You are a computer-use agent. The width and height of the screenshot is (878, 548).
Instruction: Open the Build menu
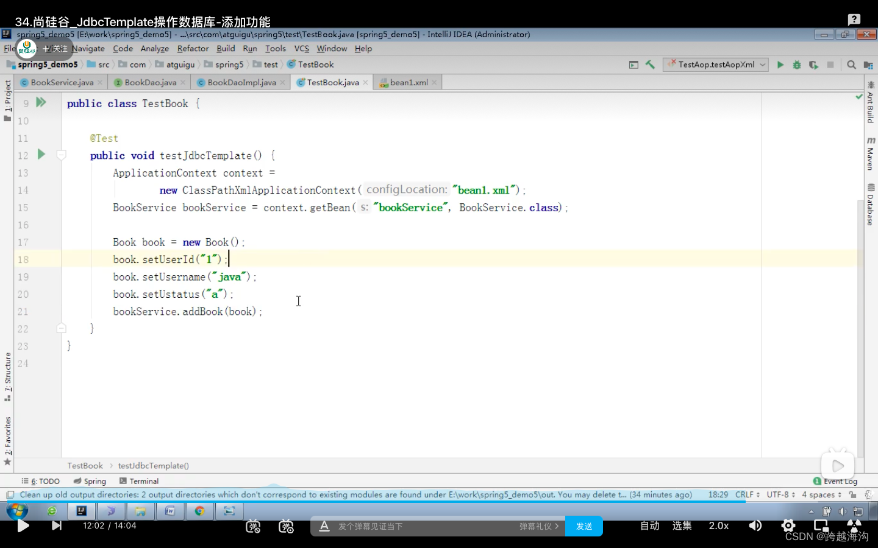click(x=226, y=49)
